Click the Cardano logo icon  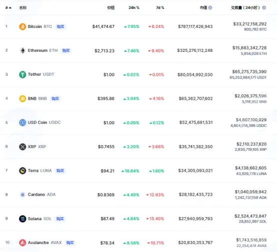click(22, 195)
